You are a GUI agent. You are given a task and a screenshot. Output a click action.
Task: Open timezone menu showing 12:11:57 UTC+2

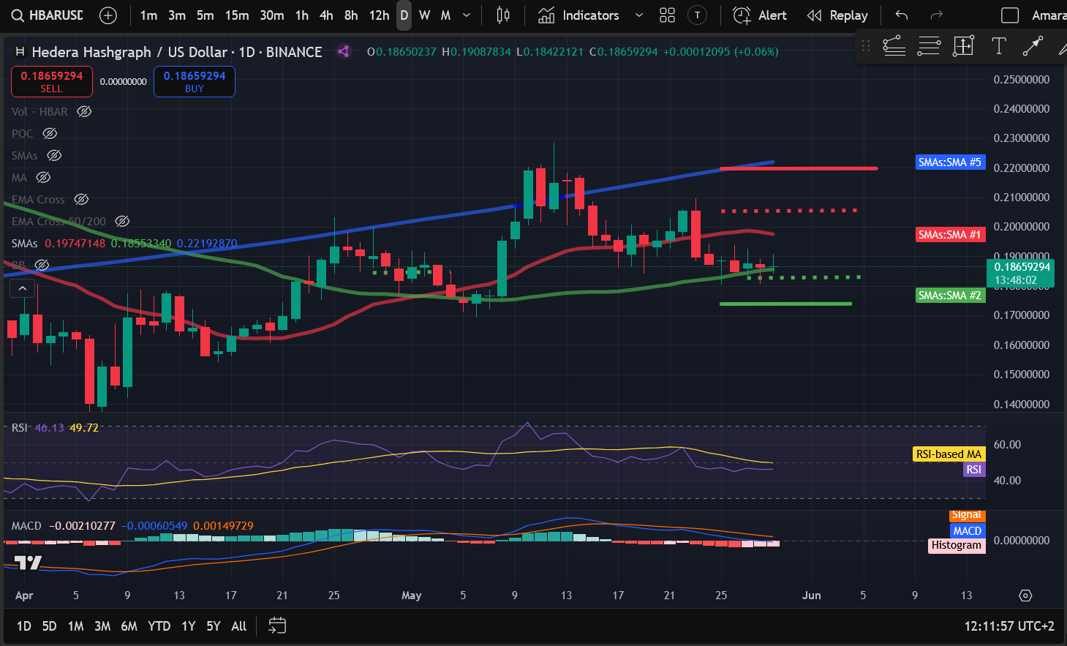point(1009,626)
